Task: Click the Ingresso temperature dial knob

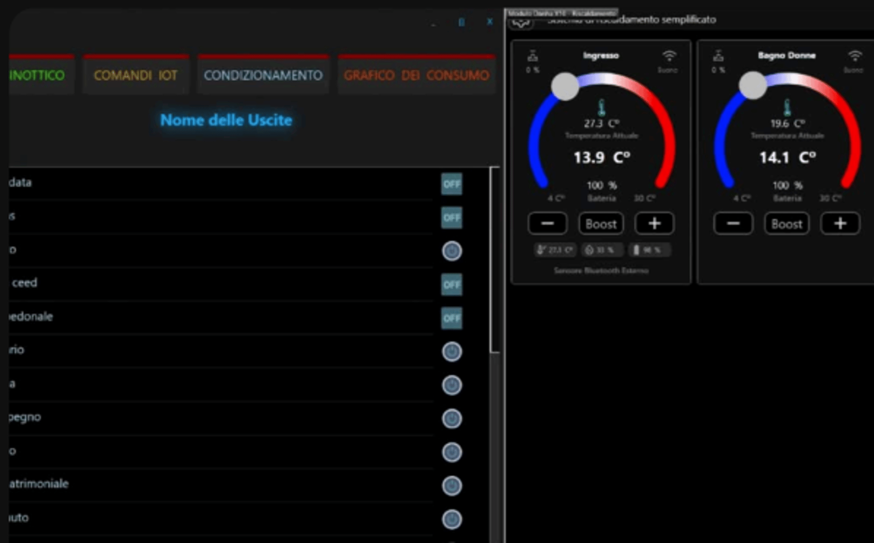Action: [x=565, y=86]
